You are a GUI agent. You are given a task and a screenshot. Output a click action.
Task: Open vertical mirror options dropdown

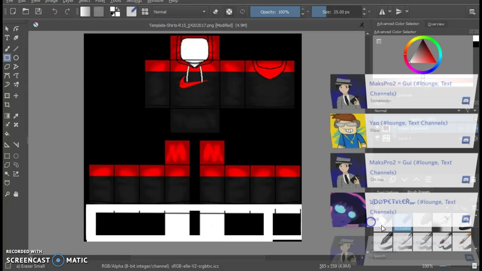407,12
